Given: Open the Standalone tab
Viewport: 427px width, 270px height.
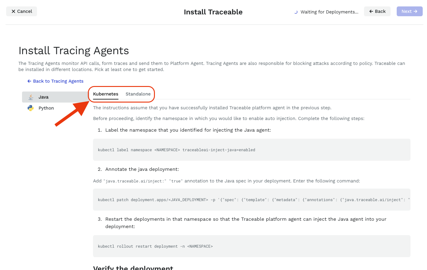Looking at the screenshot, I should [x=138, y=94].
